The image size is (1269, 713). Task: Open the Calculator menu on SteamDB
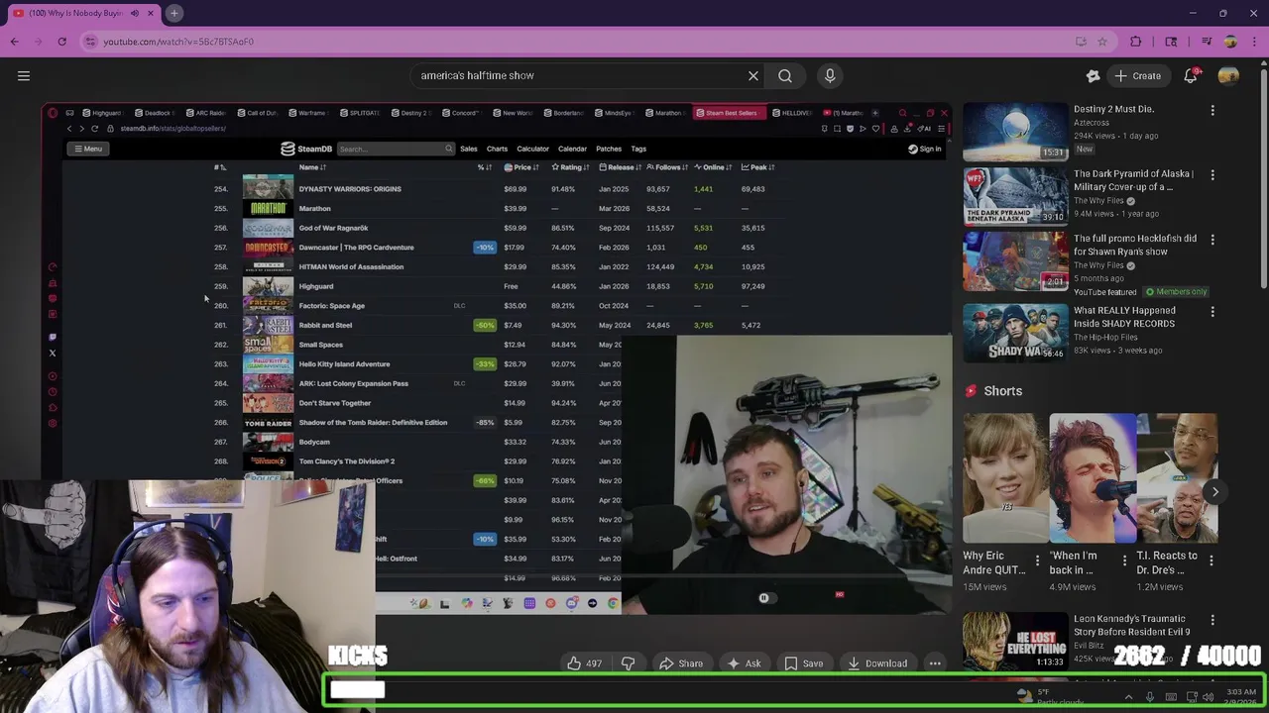click(532, 150)
